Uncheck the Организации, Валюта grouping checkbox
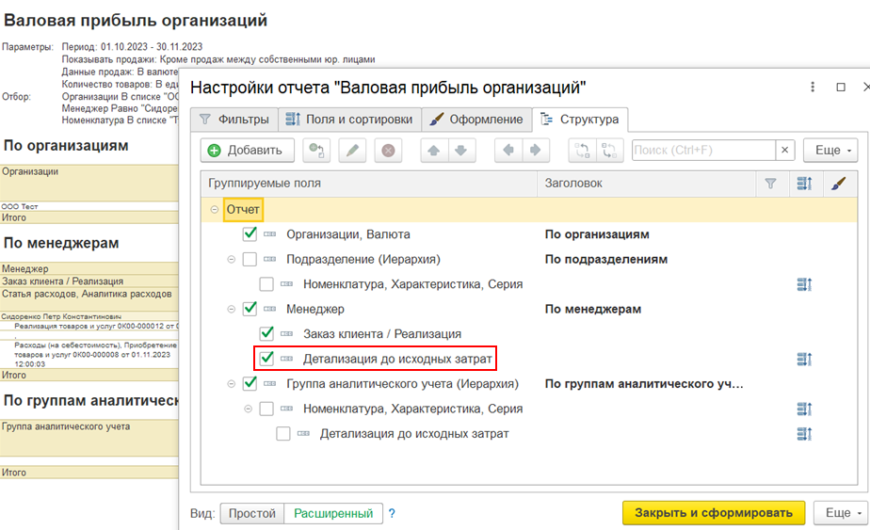 click(250, 234)
